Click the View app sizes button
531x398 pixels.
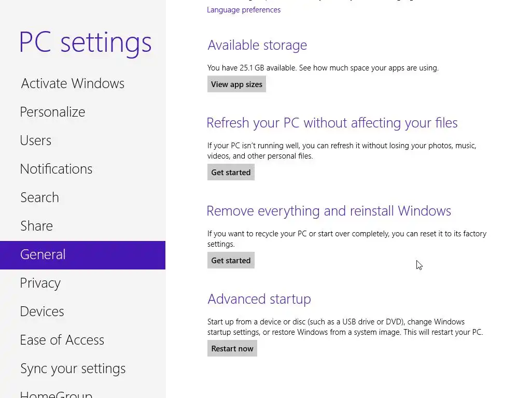click(x=236, y=84)
